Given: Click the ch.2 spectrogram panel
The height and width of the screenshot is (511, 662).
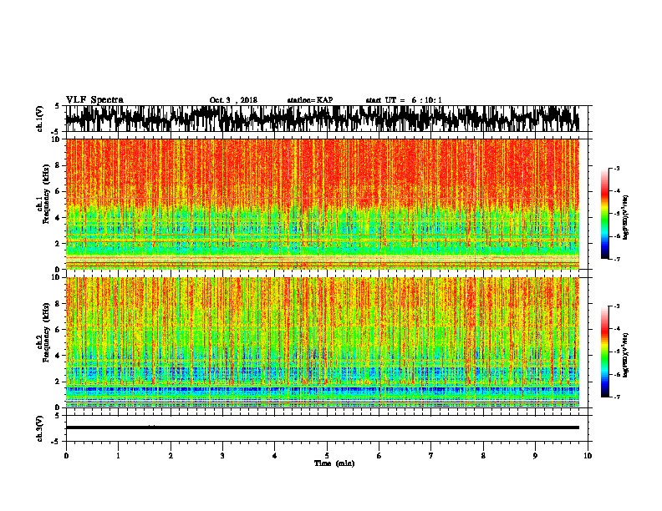Looking at the screenshot, I should pos(322,342).
